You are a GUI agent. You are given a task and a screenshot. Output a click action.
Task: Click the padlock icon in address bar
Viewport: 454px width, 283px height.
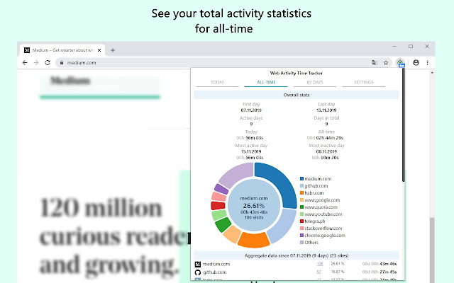click(62, 63)
